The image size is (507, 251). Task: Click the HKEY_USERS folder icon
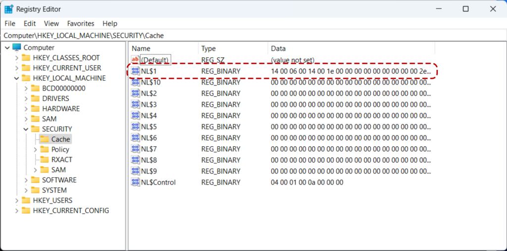[26, 200]
